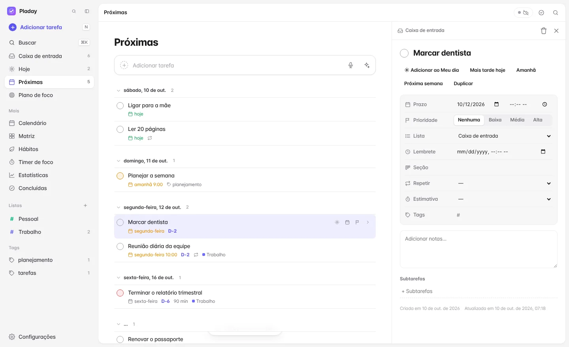Mark Ligar para a mãe as complete
569x347 pixels.
click(x=120, y=106)
